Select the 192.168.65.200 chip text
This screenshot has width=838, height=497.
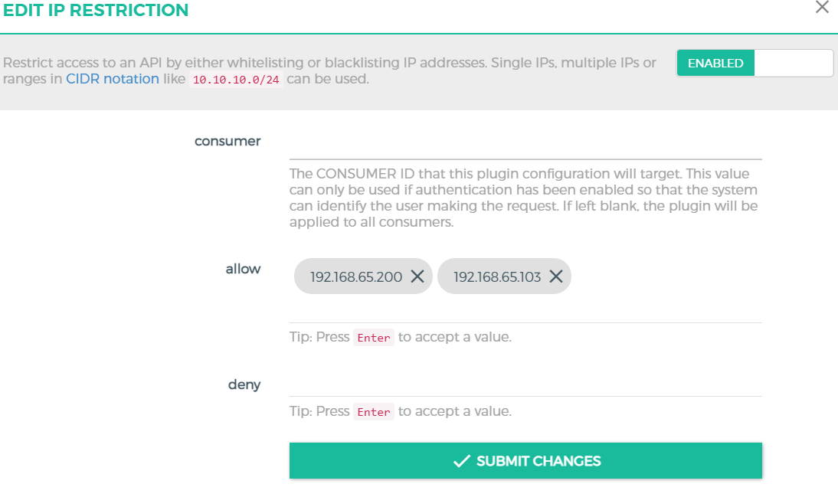[356, 276]
